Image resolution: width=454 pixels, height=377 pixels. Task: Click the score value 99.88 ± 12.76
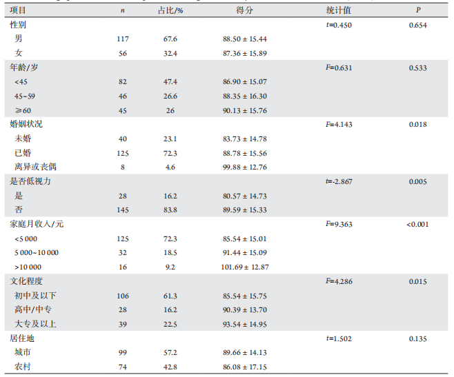pyautogui.click(x=245, y=167)
